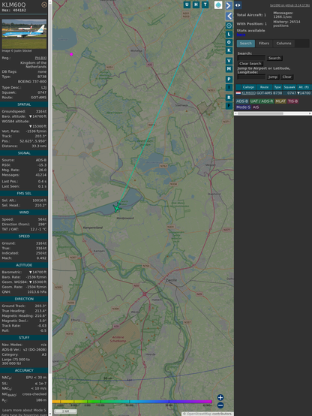Switch to the Filters tab

pos(264,44)
